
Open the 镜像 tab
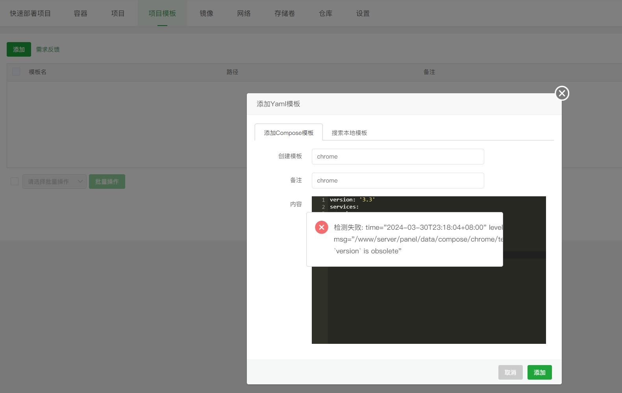click(206, 13)
